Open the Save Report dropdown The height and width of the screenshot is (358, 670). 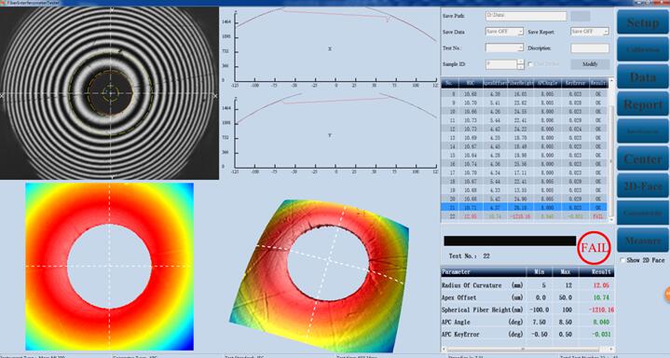590,32
